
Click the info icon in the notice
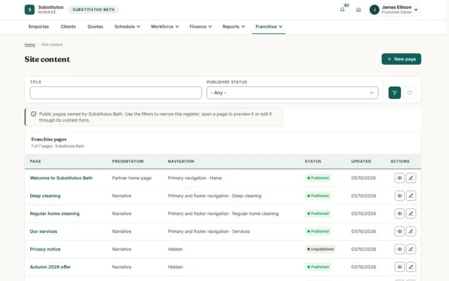(x=33, y=114)
